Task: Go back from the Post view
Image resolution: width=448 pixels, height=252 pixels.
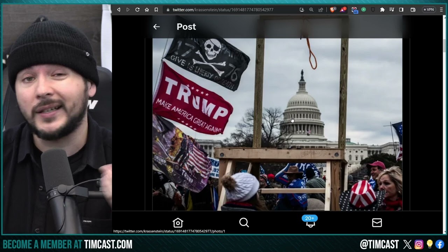Action: 156,27
